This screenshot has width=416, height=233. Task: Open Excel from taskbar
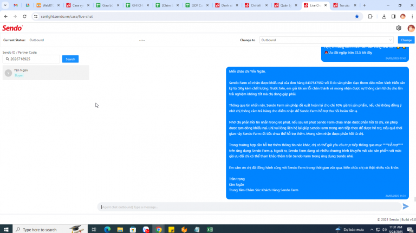pyautogui.click(x=210, y=229)
